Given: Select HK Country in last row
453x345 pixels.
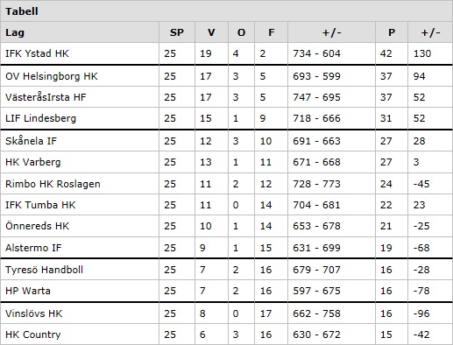Looking at the screenshot, I should 33,334.
